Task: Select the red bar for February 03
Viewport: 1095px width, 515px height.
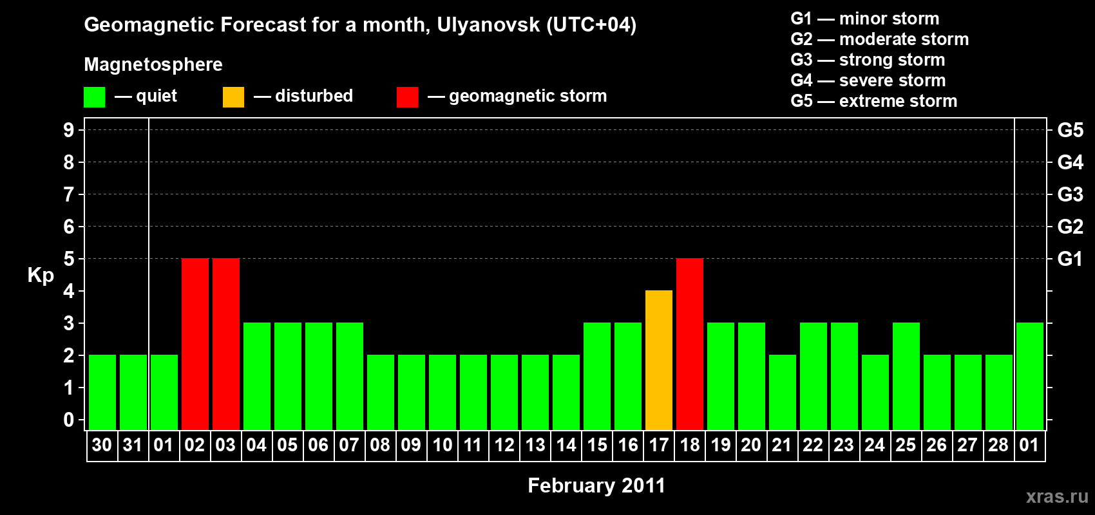Action: tap(226, 344)
